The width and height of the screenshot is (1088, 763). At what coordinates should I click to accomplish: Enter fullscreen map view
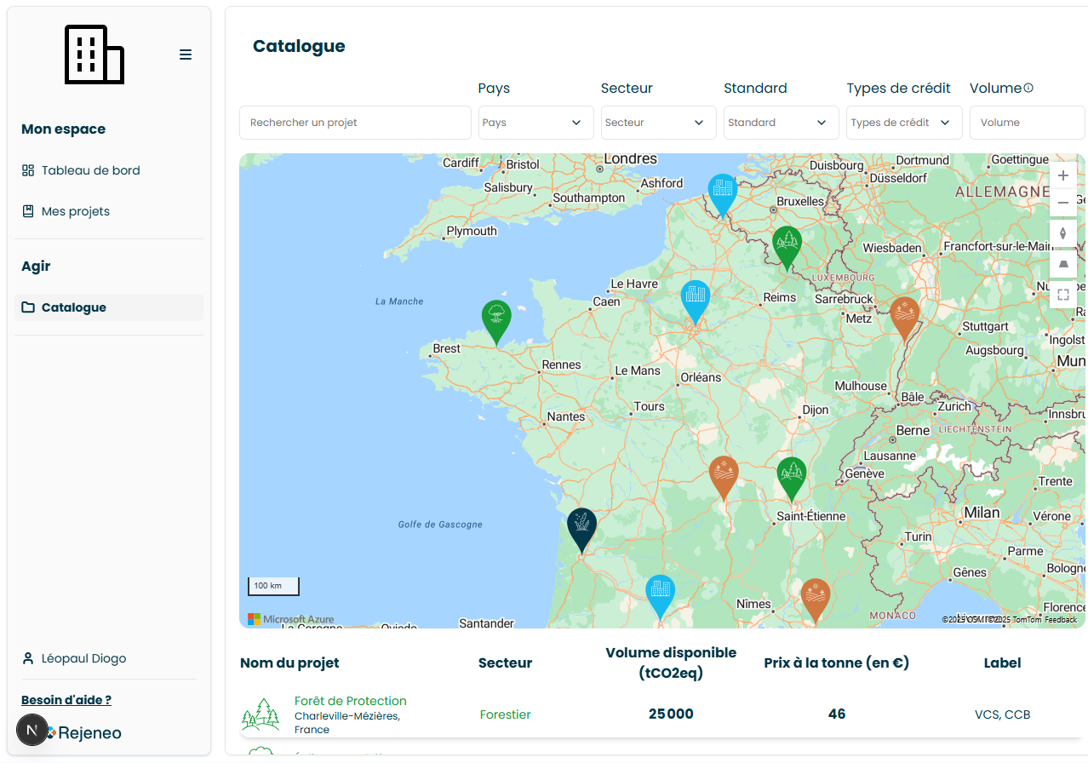[1062, 295]
